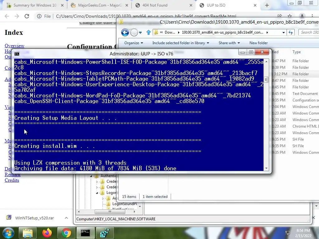The image size is (319, 239).
Task: Click network icon in system tray
Action: pyautogui.click(x=288, y=233)
